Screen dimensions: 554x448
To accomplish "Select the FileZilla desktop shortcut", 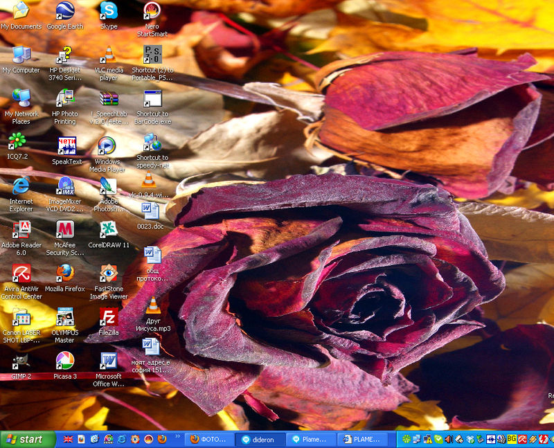I will [x=109, y=316].
